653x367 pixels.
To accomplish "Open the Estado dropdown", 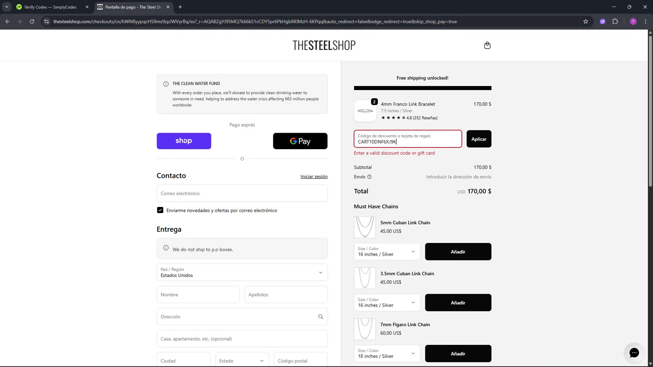I will click(x=242, y=360).
